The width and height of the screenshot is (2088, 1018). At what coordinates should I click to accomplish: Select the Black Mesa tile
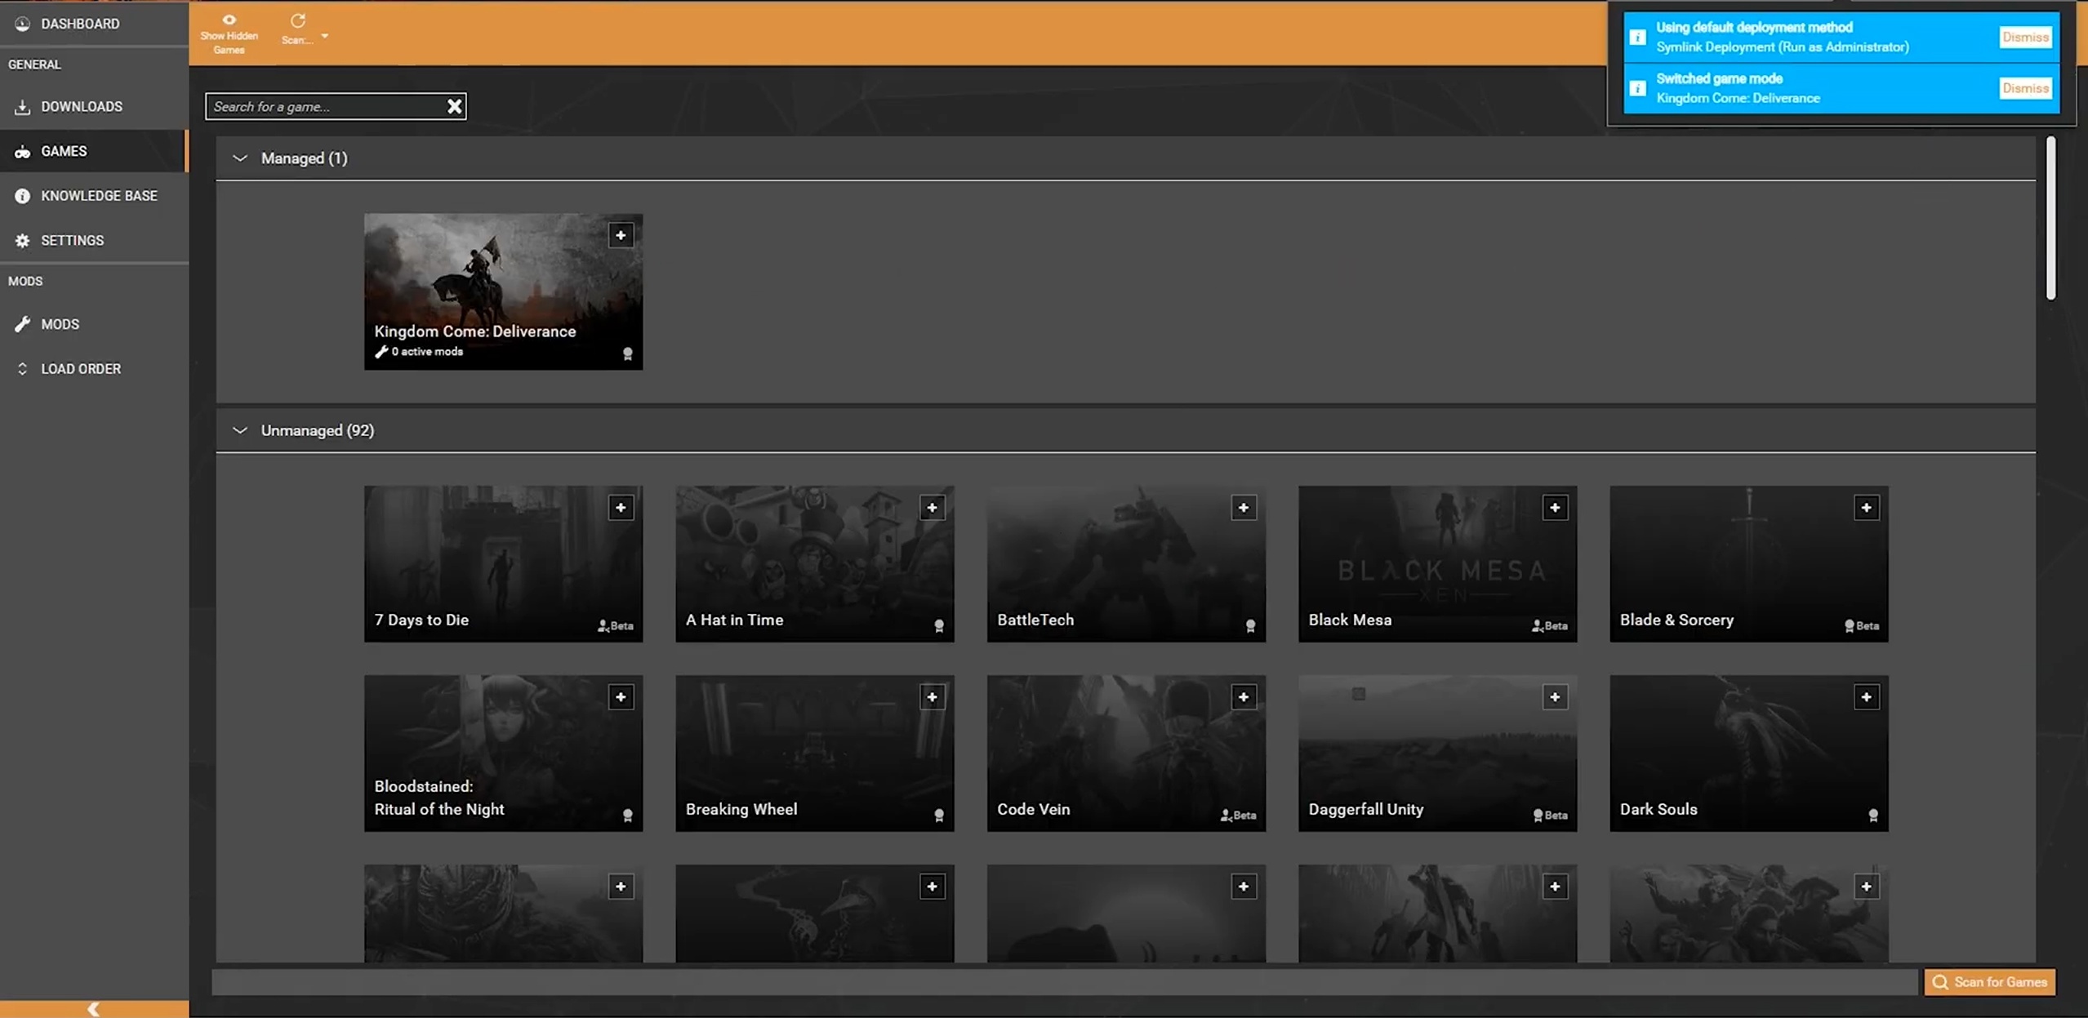(x=1437, y=563)
